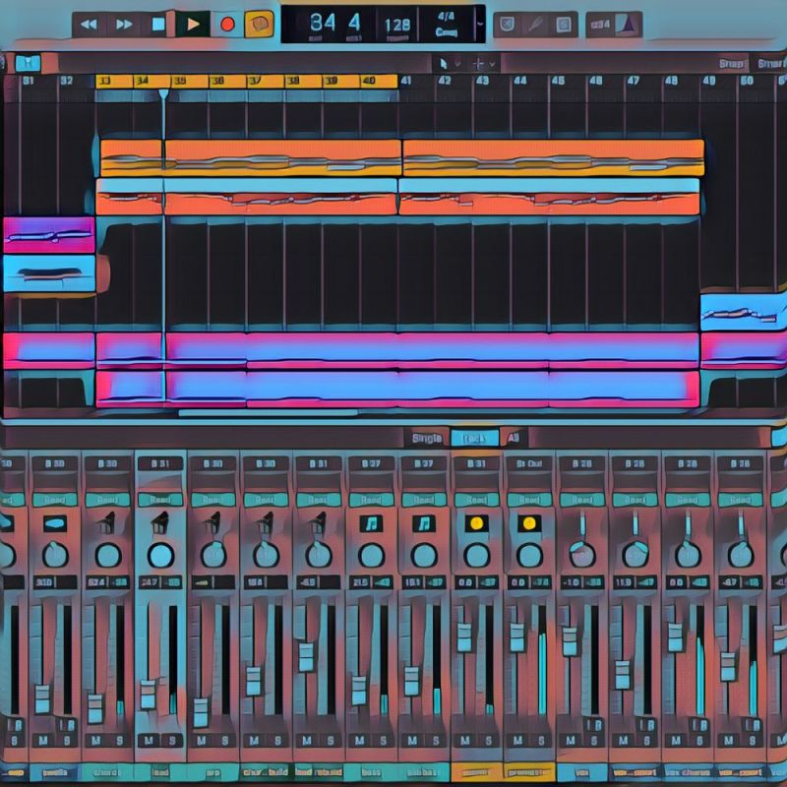
Task: Mute the vox channel strip
Action: 571,741
